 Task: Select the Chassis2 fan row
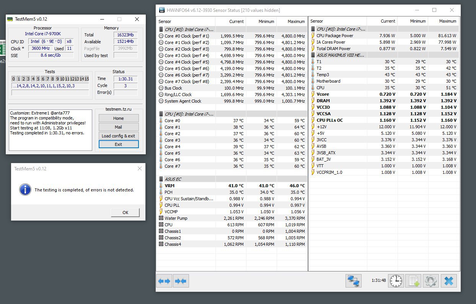pos(232,238)
